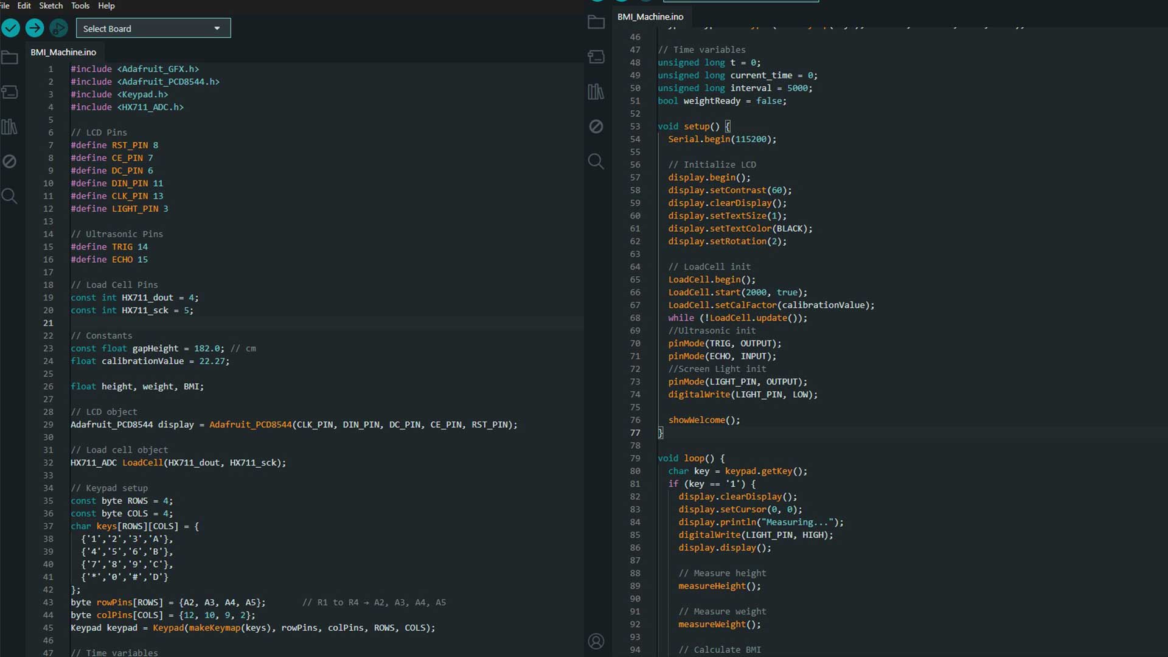Click '#include <Adafruit_GFX.h>' on line 1
The image size is (1168, 657).
[134, 69]
